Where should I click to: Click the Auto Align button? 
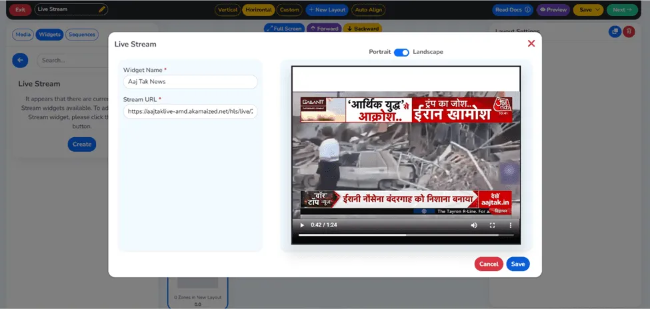click(368, 10)
